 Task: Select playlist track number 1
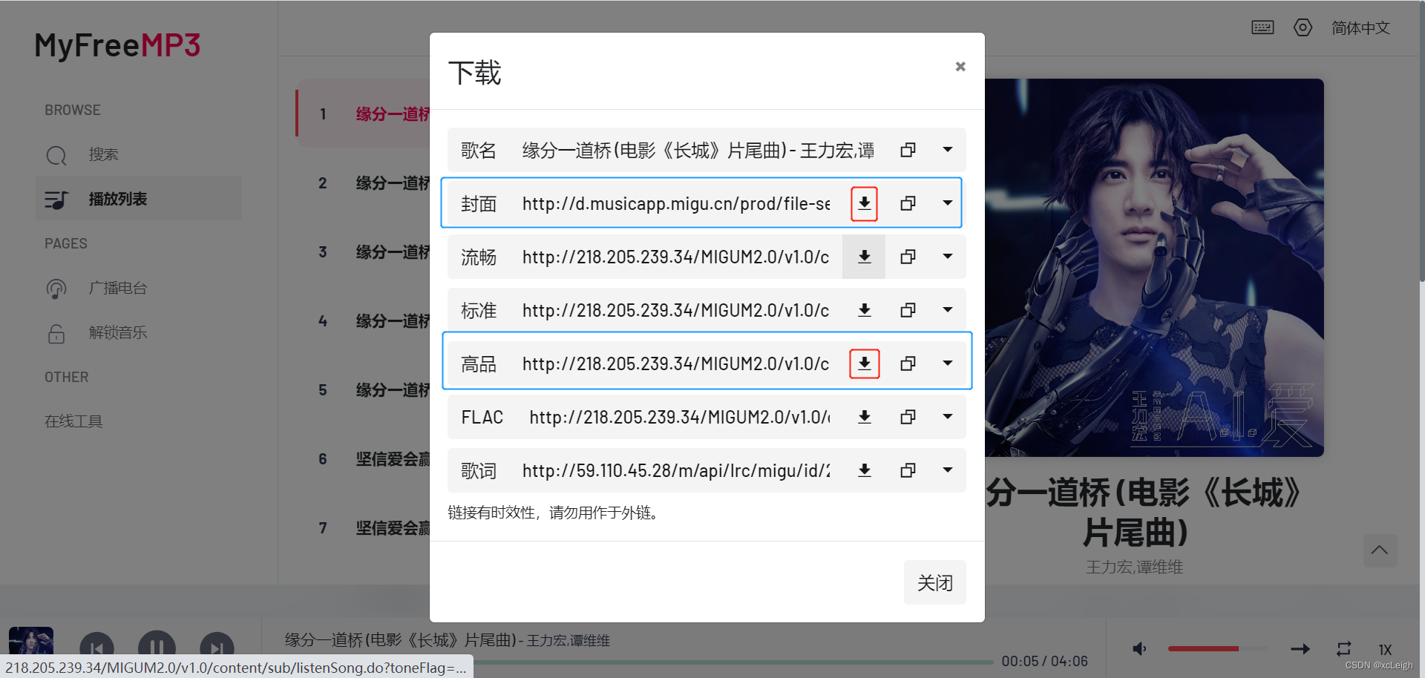364,113
